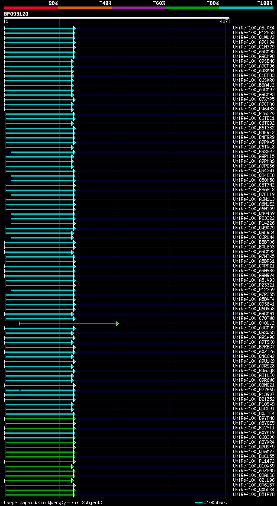Select label UniRef100_P11472

click(x=254, y=461)
